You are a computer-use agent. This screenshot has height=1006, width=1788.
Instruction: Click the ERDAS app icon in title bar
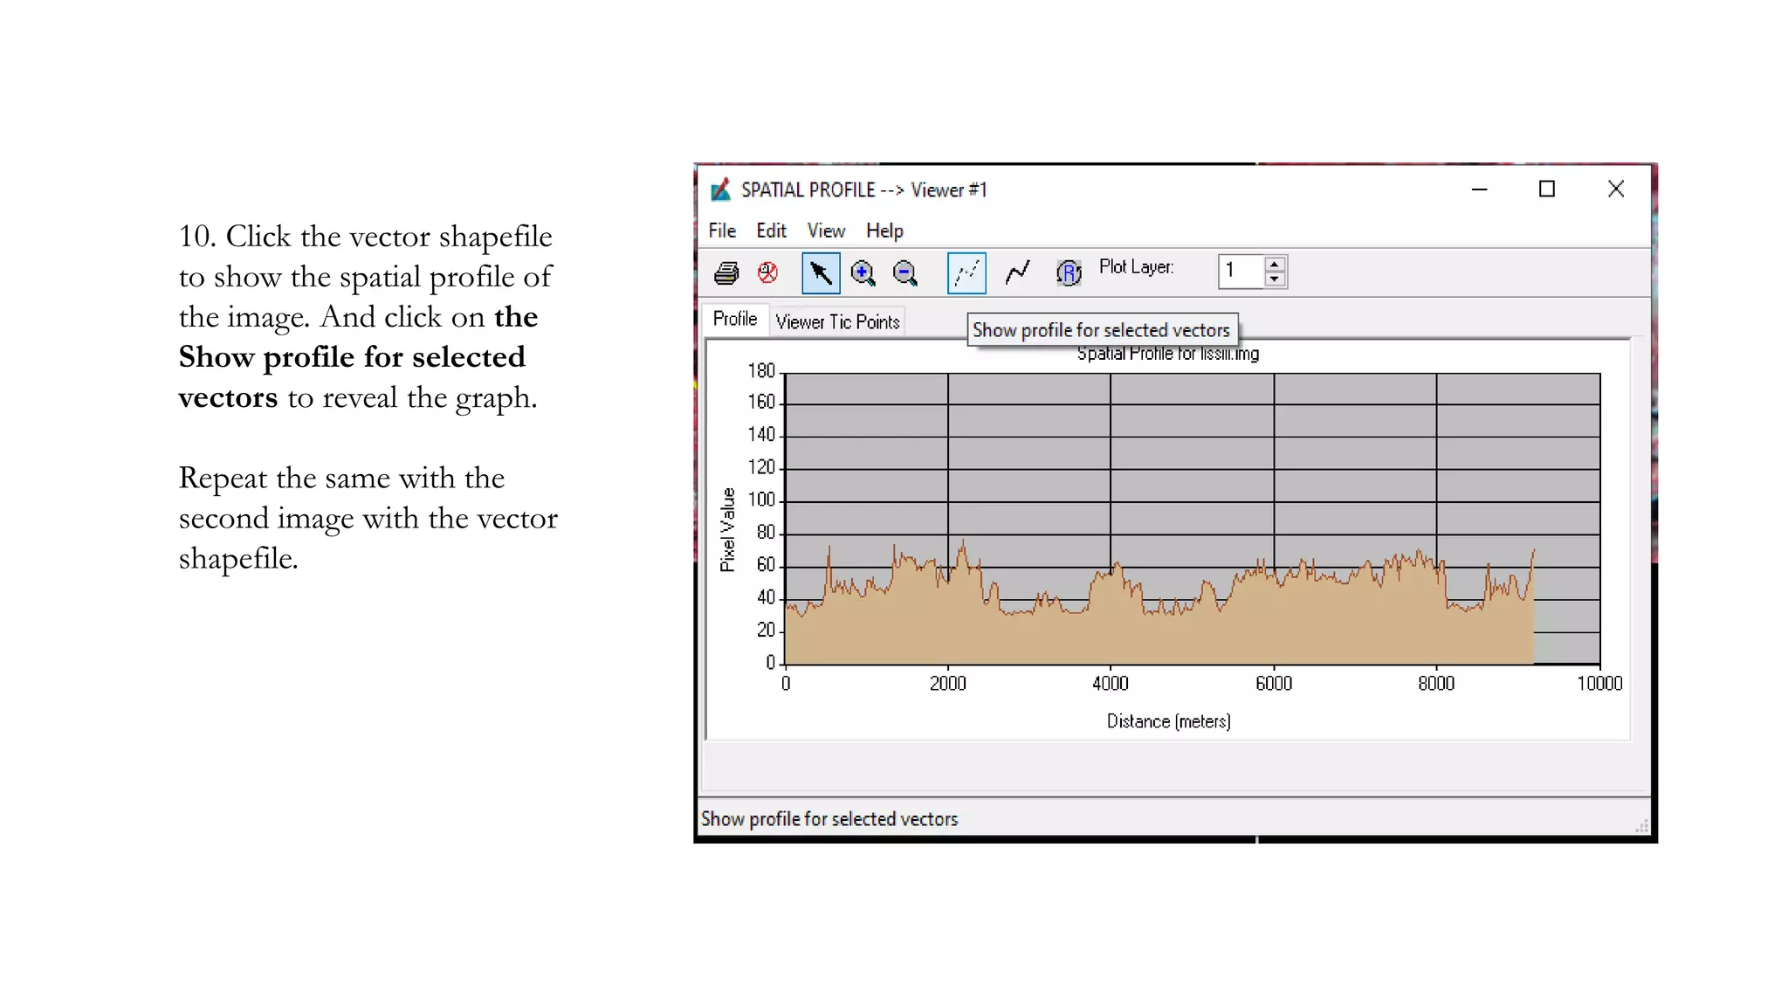coord(720,189)
